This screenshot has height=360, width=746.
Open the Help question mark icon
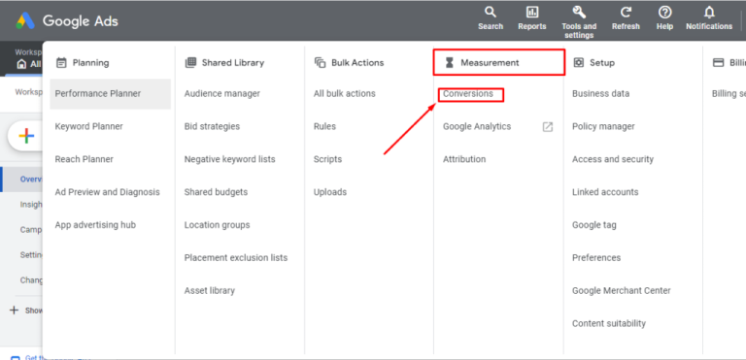point(664,12)
